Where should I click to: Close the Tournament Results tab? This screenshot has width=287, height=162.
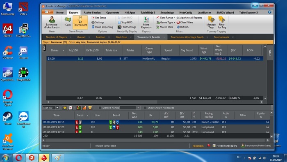(164, 37)
